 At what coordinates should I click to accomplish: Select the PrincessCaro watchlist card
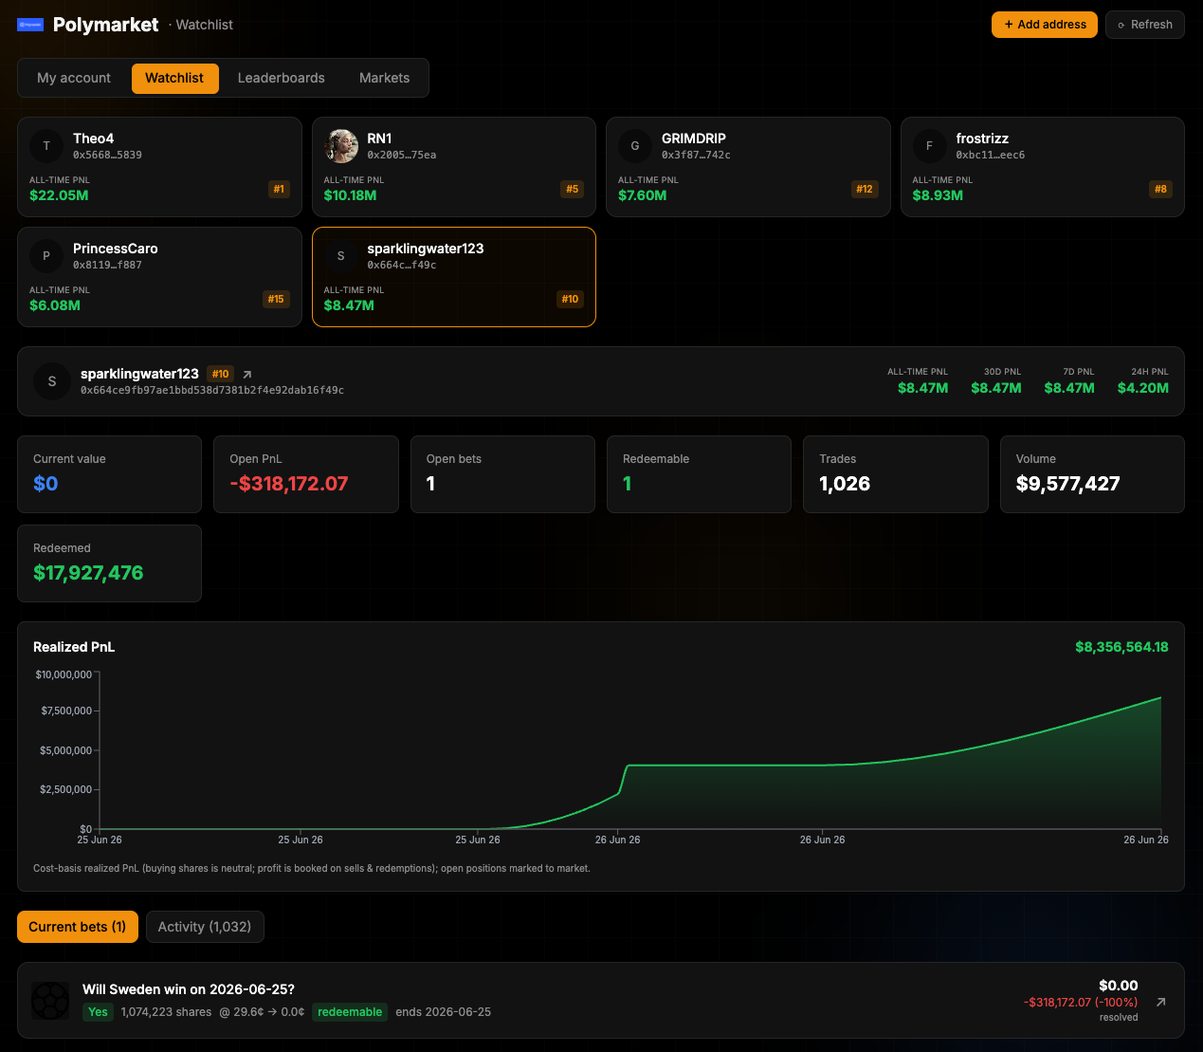click(x=159, y=277)
